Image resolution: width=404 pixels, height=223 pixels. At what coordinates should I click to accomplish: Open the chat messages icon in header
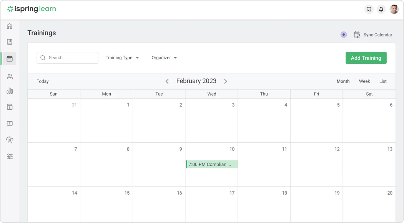pyautogui.click(x=369, y=9)
